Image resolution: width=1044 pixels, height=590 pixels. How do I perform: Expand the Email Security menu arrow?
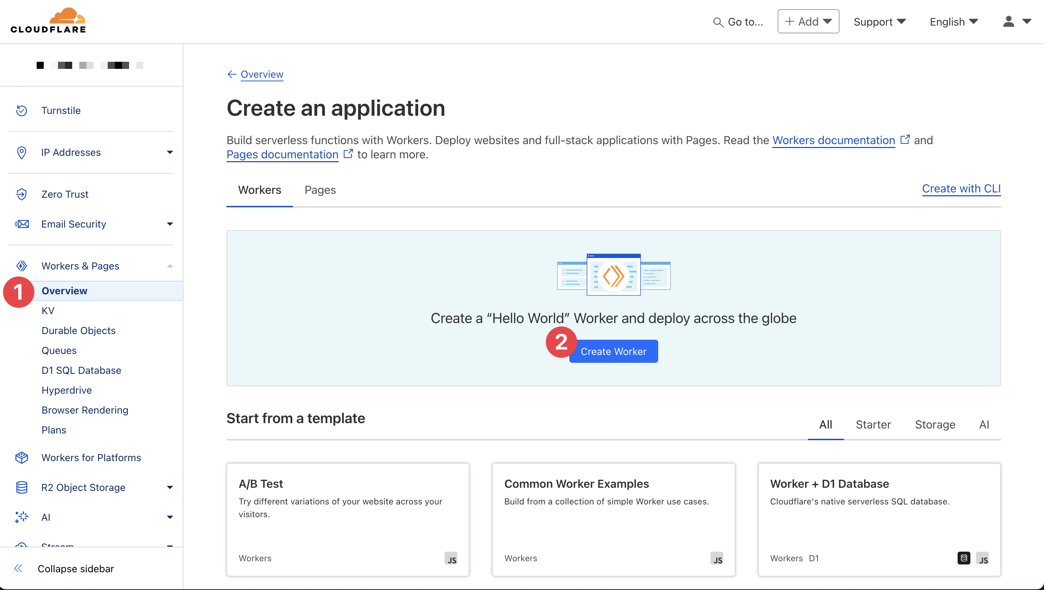tap(170, 224)
